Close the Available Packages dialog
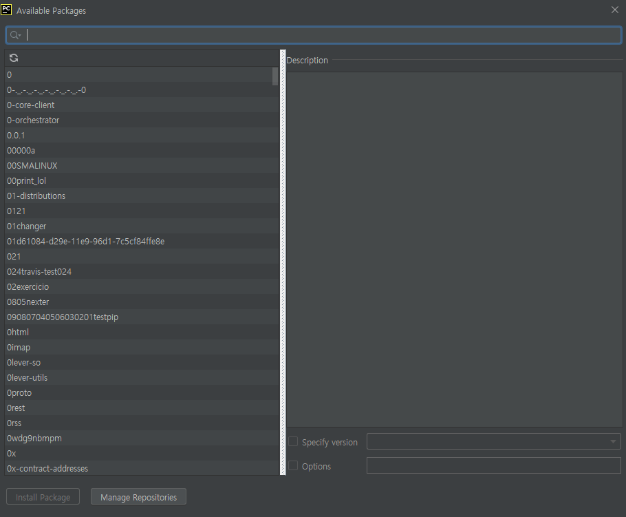626x517 pixels. coord(615,10)
